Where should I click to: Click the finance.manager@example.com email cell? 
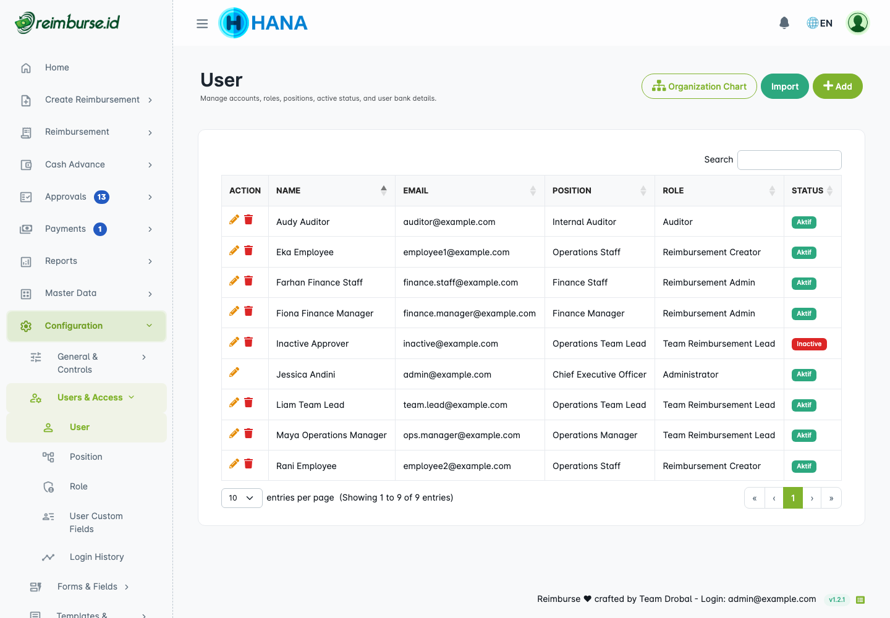coord(470,313)
